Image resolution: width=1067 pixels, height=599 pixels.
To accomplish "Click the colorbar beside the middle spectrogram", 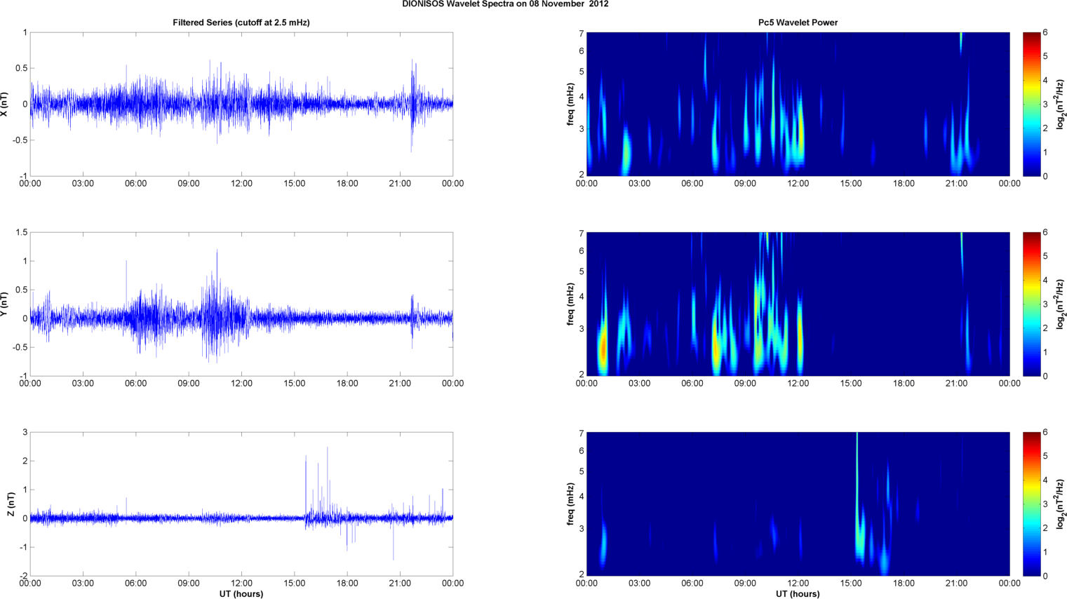I will click(1032, 304).
